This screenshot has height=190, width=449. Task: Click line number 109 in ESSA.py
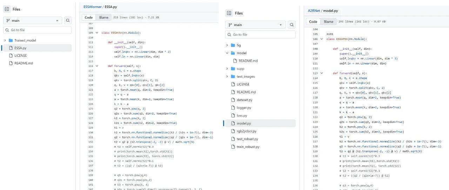(91, 33)
